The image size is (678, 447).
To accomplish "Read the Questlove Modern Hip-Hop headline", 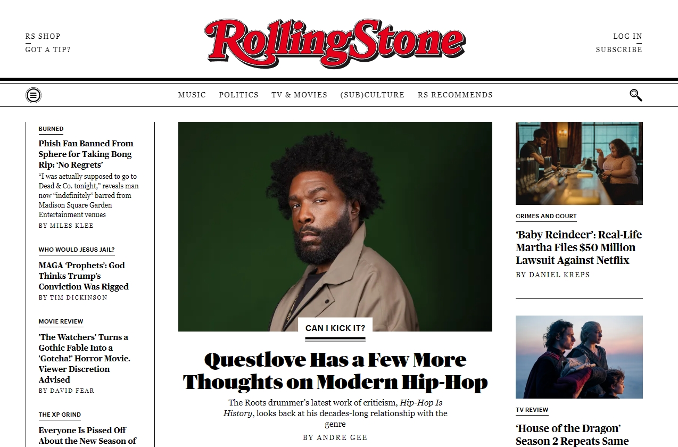I will coord(335,371).
